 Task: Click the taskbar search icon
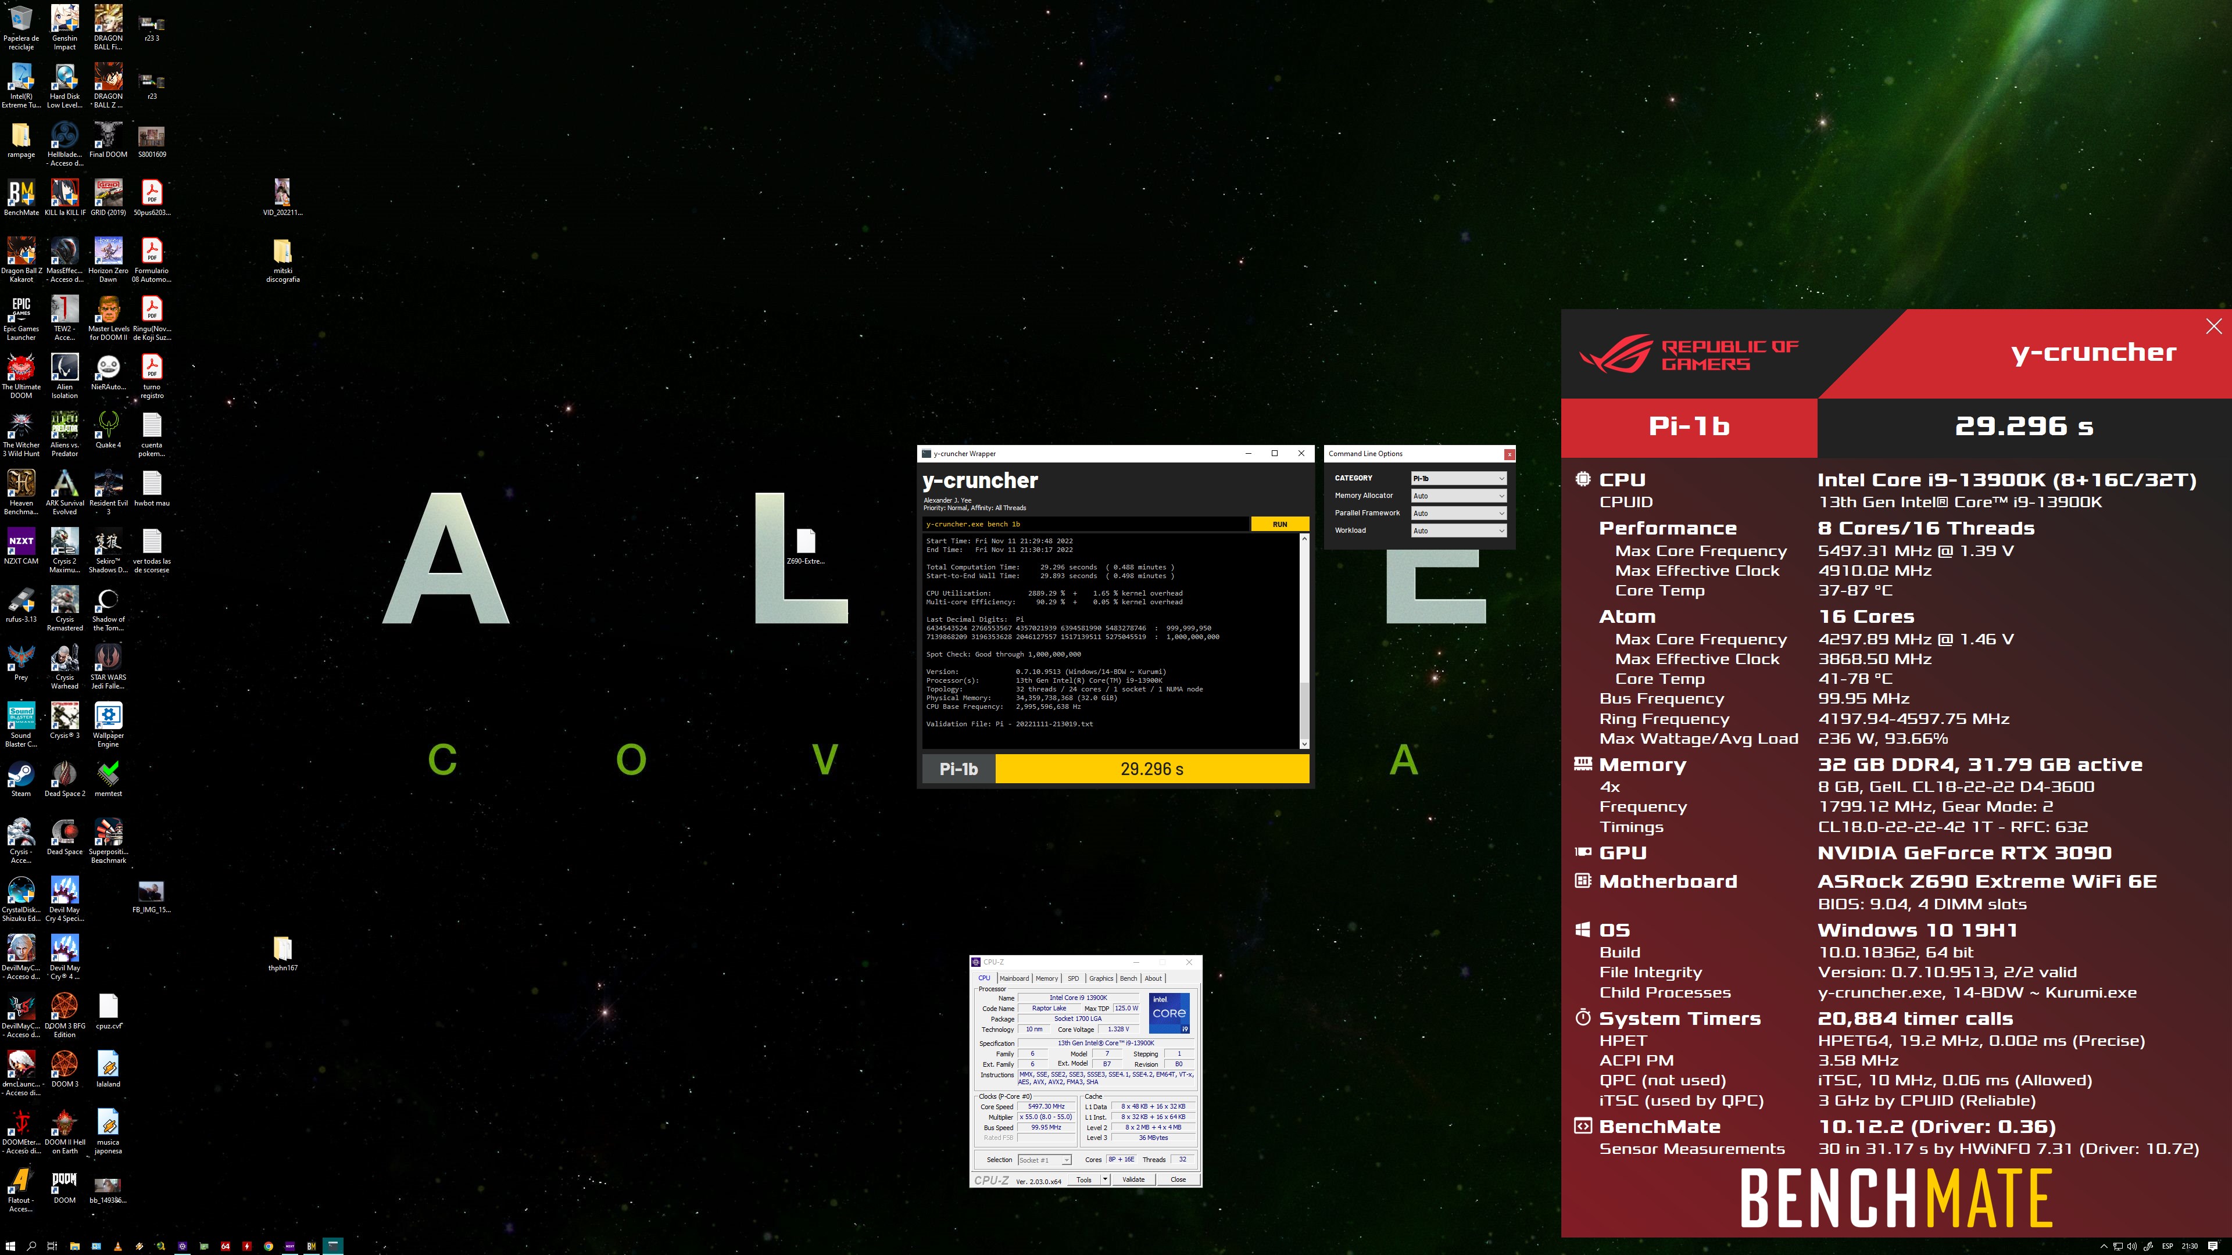coord(31,1246)
